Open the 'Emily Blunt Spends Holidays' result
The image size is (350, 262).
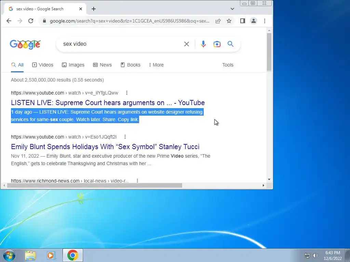[x=105, y=147]
